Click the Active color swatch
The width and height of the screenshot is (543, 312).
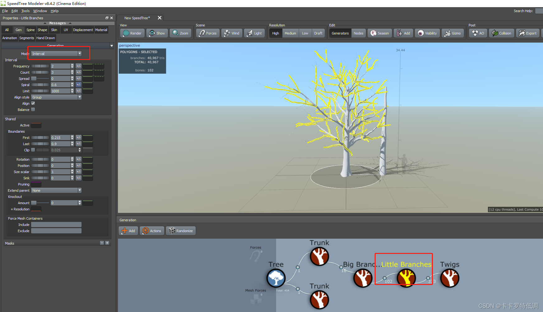click(x=36, y=125)
